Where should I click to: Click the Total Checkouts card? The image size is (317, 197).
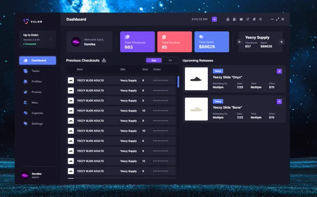click(138, 42)
